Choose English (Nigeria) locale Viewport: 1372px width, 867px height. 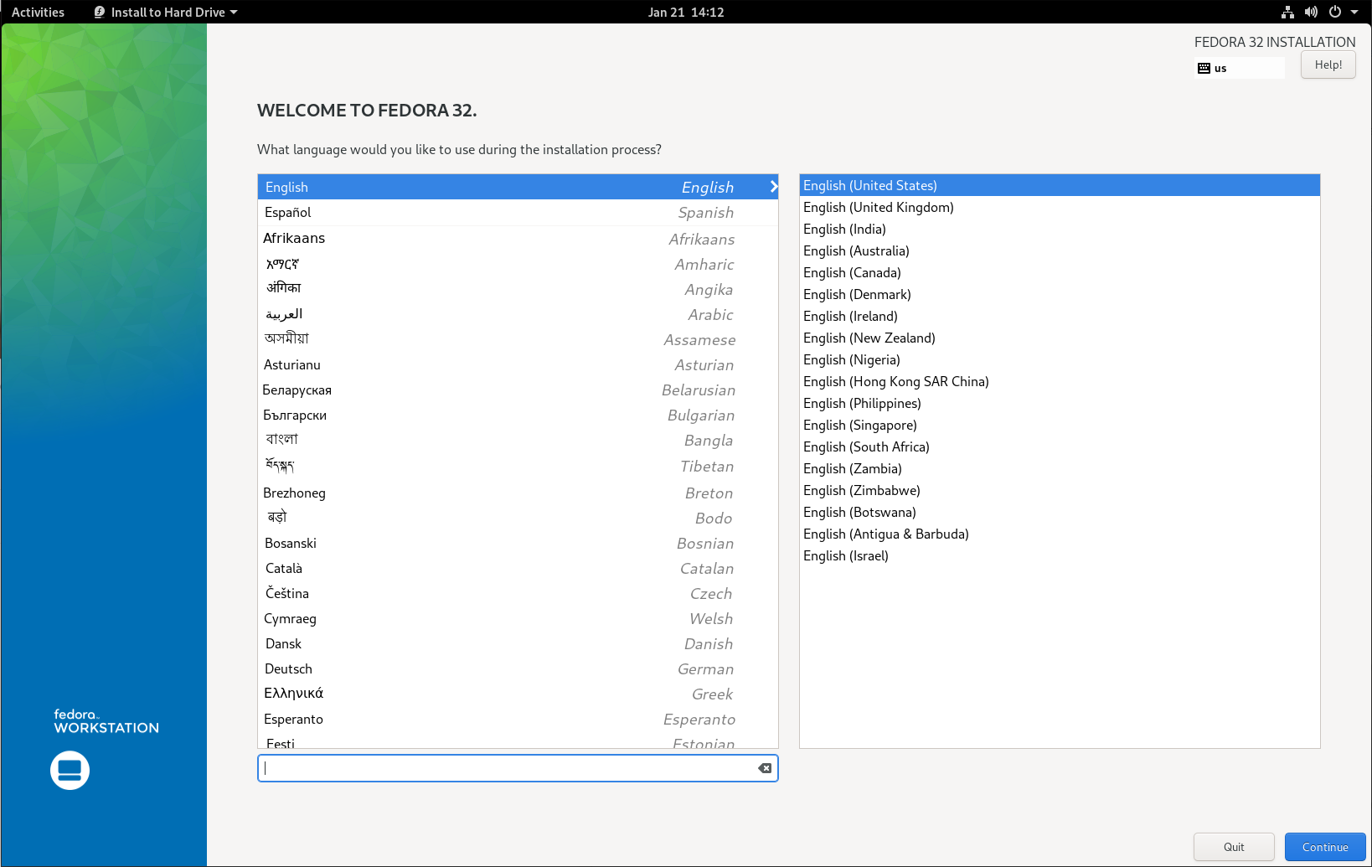pyautogui.click(x=1060, y=359)
